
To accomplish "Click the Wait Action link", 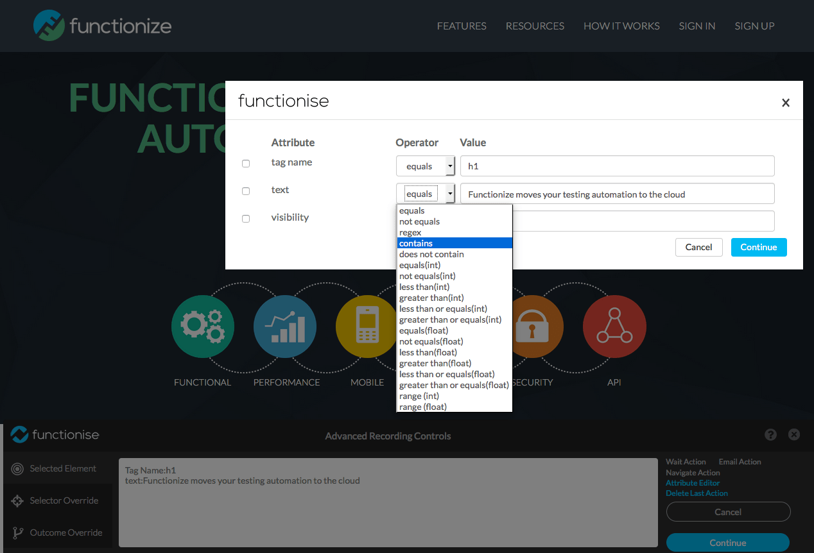I will pyautogui.click(x=686, y=462).
